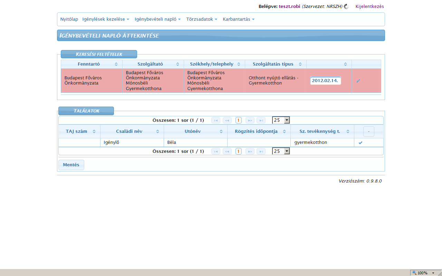Sort by the Fenntartó column header
The width and height of the screenshot is (442, 276).
click(92, 64)
